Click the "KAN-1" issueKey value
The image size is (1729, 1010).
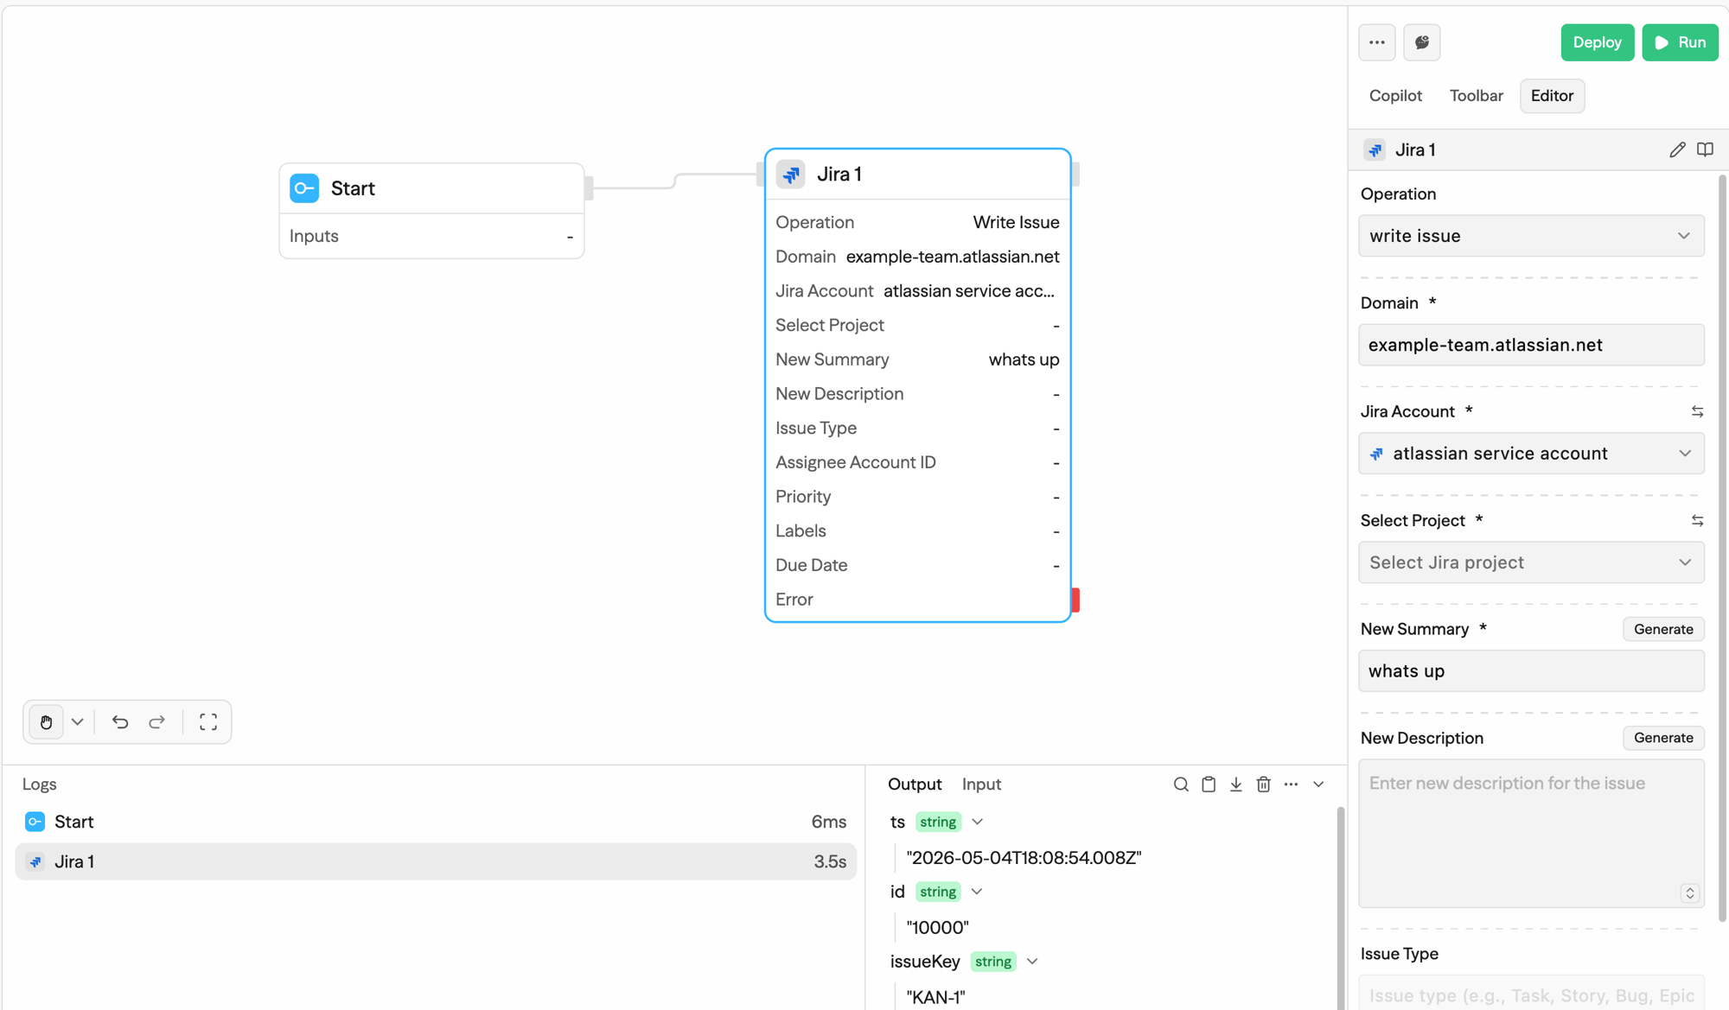(935, 997)
